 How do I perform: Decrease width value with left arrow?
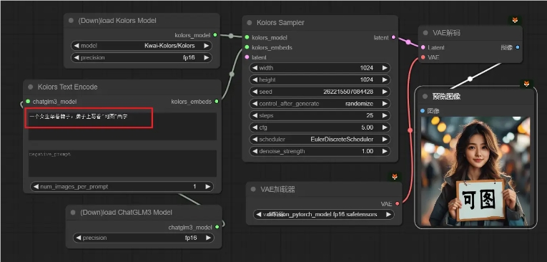pyautogui.click(x=255, y=68)
